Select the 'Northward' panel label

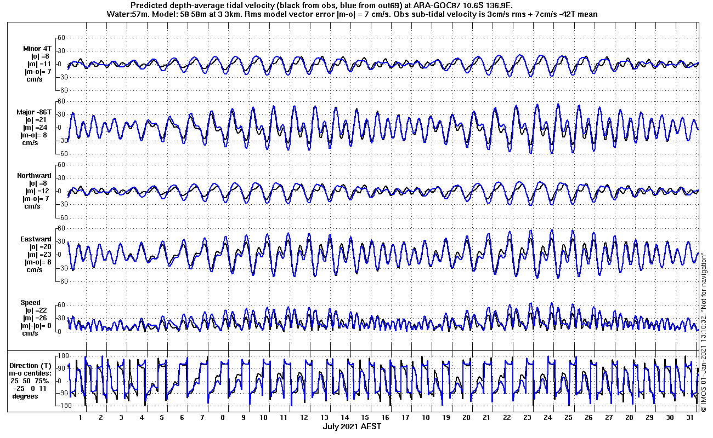(34, 176)
